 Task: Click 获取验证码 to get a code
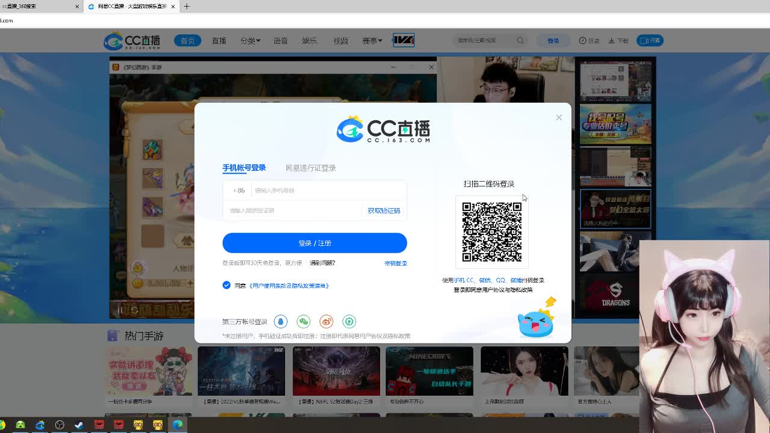coord(384,210)
